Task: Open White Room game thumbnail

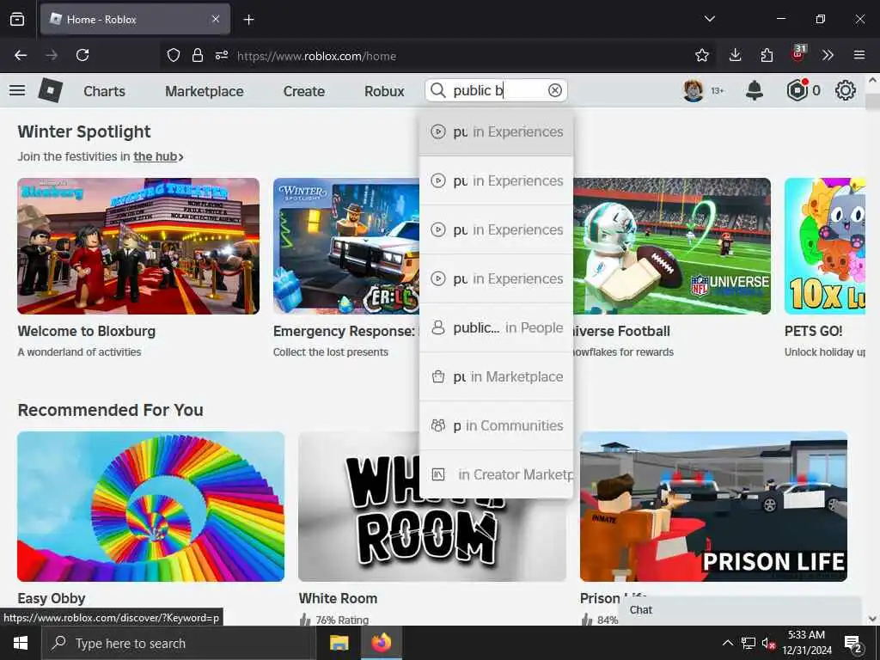Action: point(432,506)
